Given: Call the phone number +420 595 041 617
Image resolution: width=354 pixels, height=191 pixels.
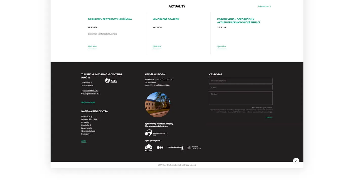Looking at the screenshot, I should [91, 90].
